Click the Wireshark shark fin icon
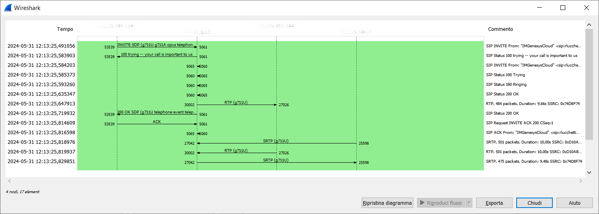 (x=8, y=8)
